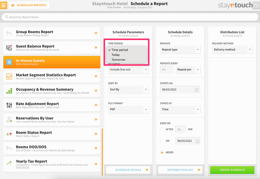260x179 pixels.
Task: Open the Include Due out options dropdown
Action: (x=128, y=70)
